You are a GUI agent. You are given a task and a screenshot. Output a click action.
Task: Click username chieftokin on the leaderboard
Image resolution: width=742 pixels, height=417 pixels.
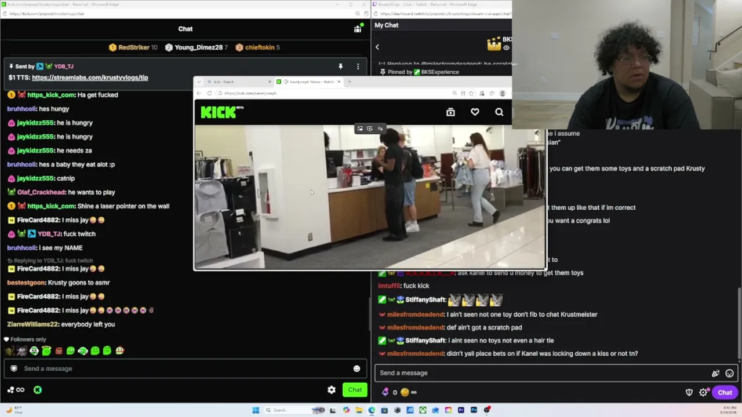coord(260,47)
